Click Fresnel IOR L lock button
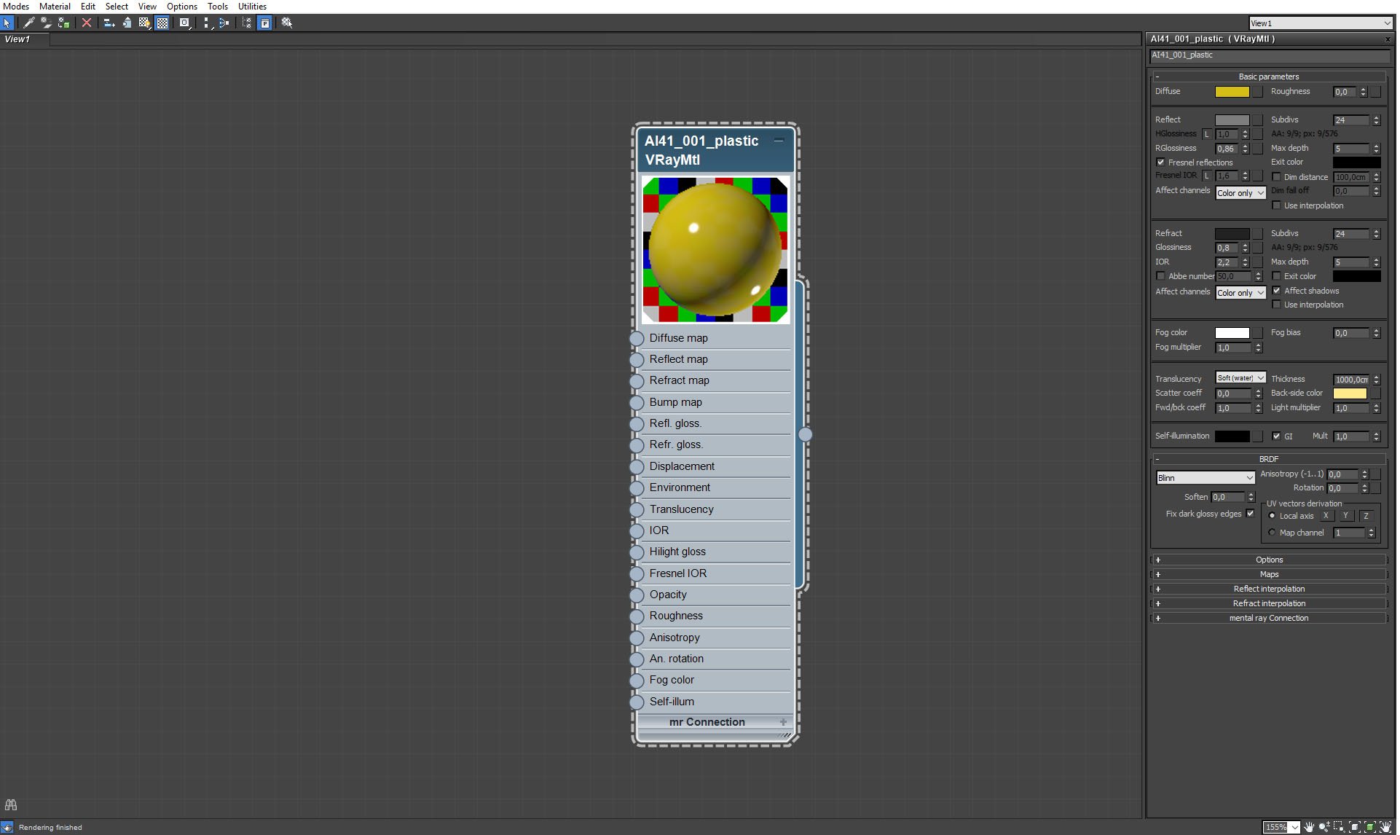This screenshot has width=1400, height=835. 1206,176
